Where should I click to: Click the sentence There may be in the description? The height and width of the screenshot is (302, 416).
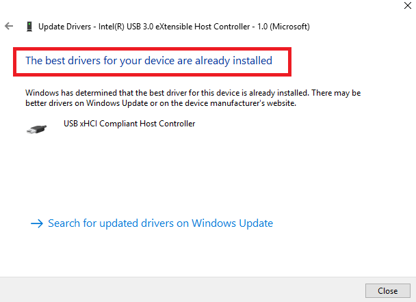(336, 93)
